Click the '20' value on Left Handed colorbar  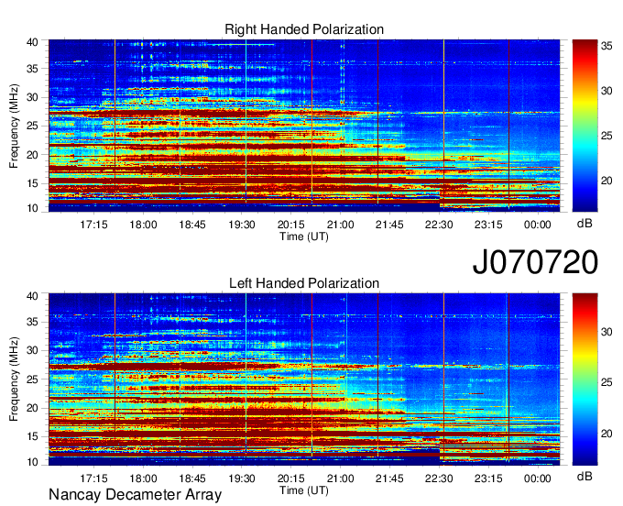point(607,434)
